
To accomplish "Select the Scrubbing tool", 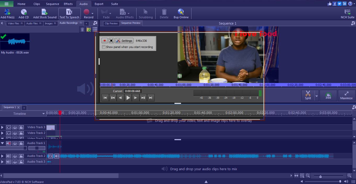I will (x=146, y=13).
